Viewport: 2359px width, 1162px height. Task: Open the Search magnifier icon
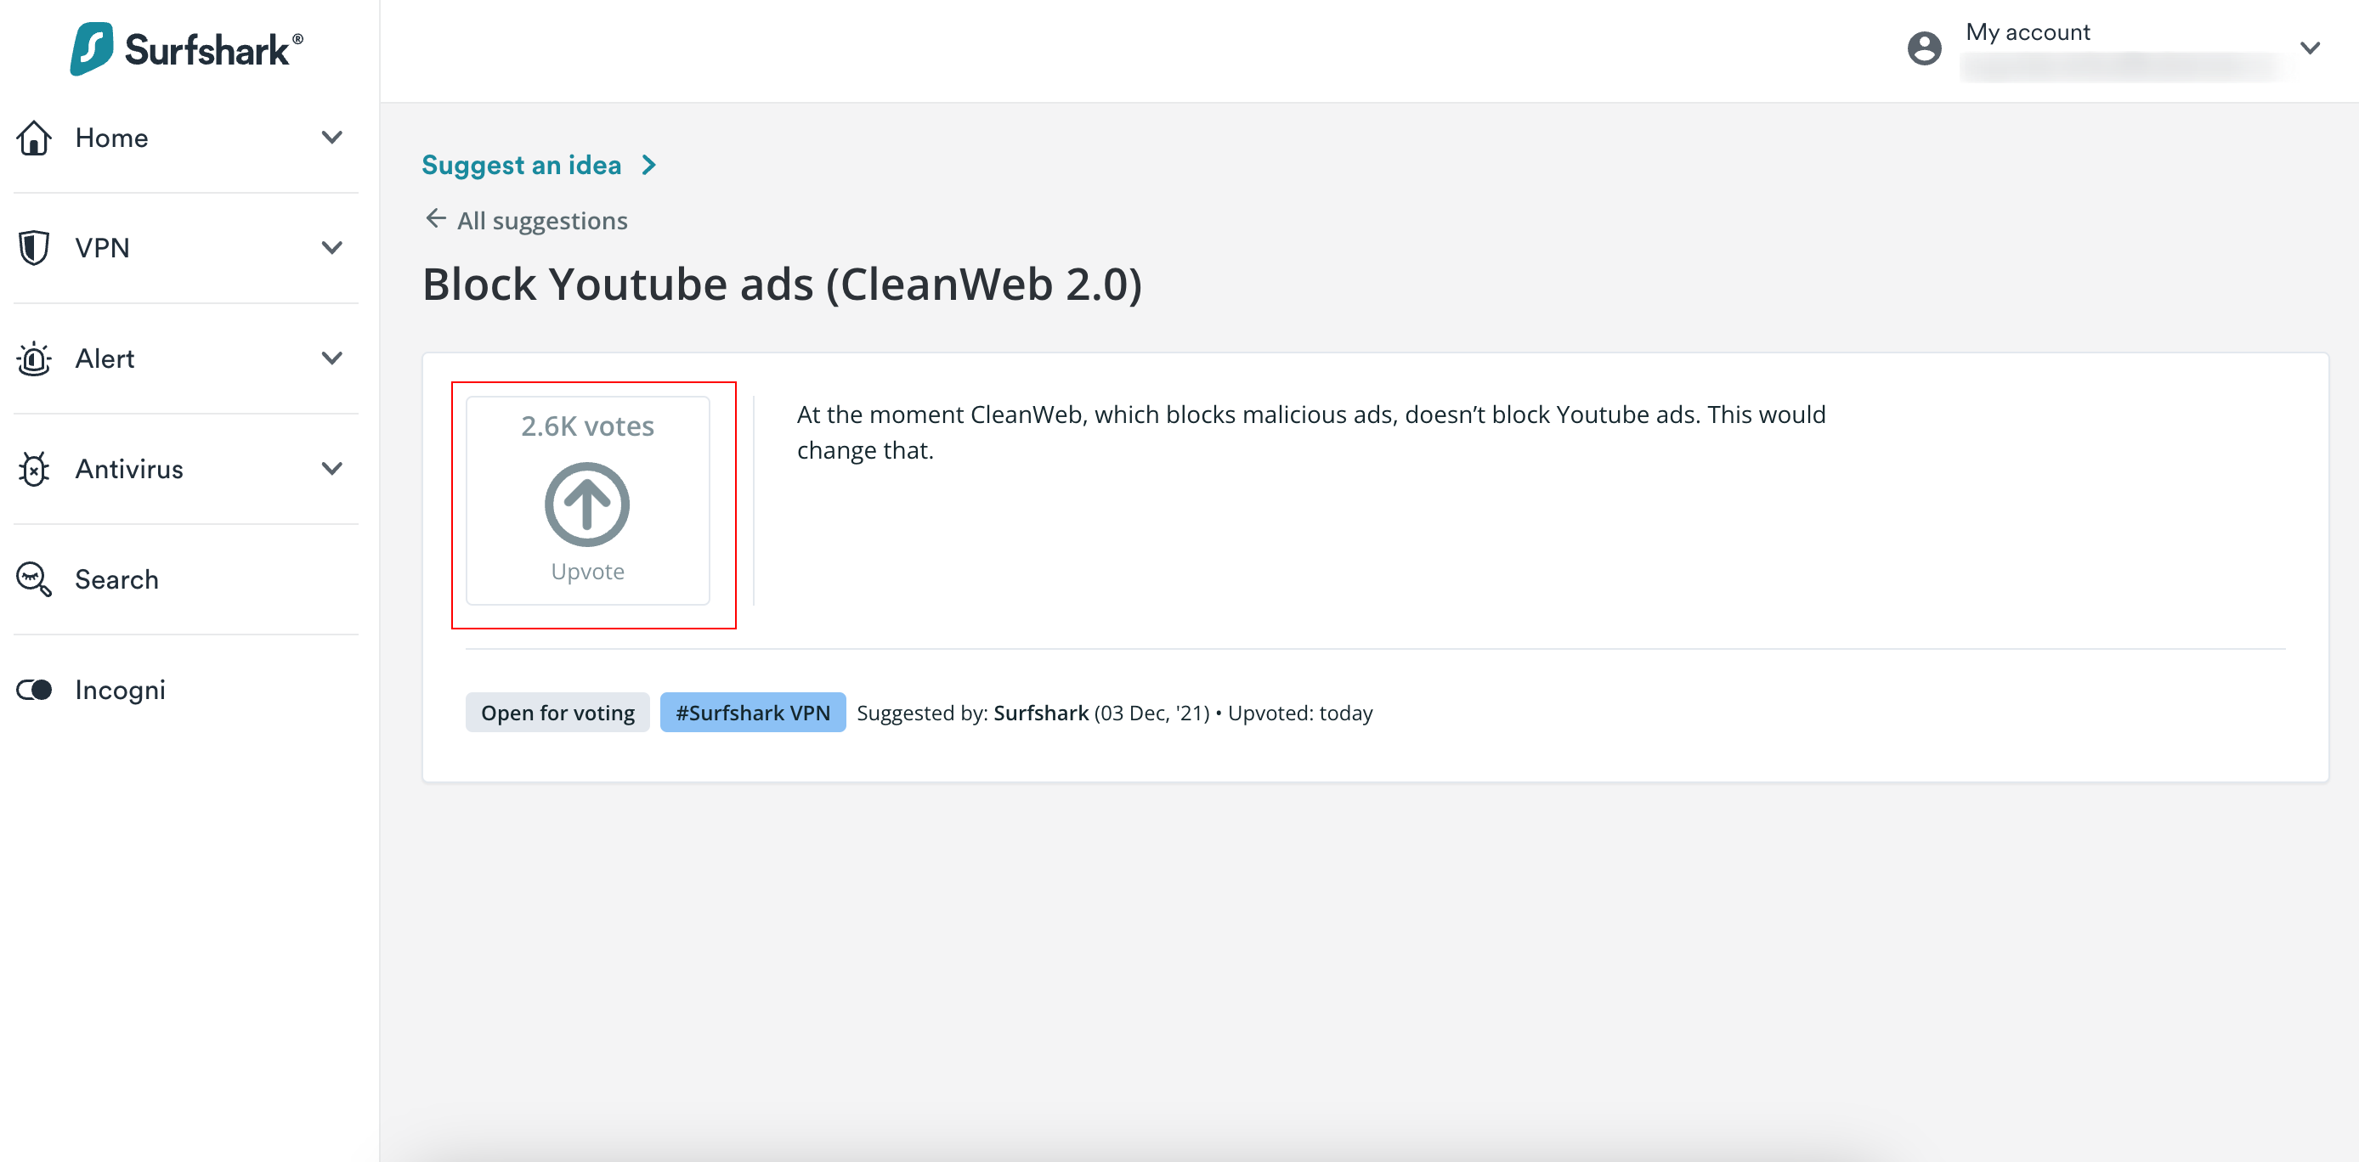[x=34, y=579]
